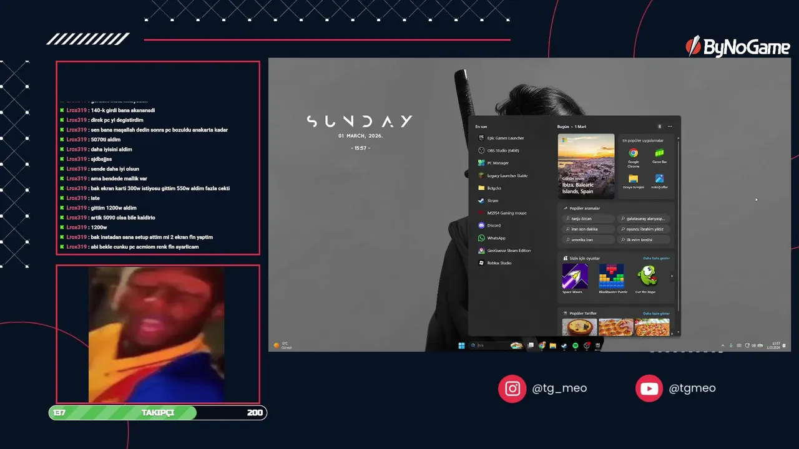Click Daha fazla göster for Popüler Tarifler

(x=656, y=313)
